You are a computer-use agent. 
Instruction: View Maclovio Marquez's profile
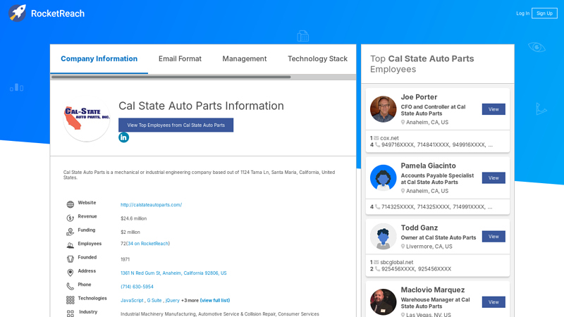pos(493,302)
